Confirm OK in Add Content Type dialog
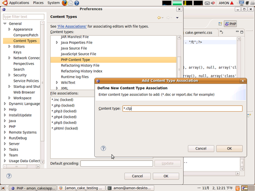 point(229,149)
